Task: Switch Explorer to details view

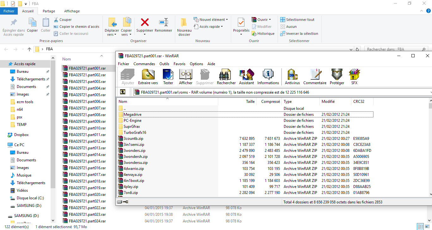Action: (420, 227)
